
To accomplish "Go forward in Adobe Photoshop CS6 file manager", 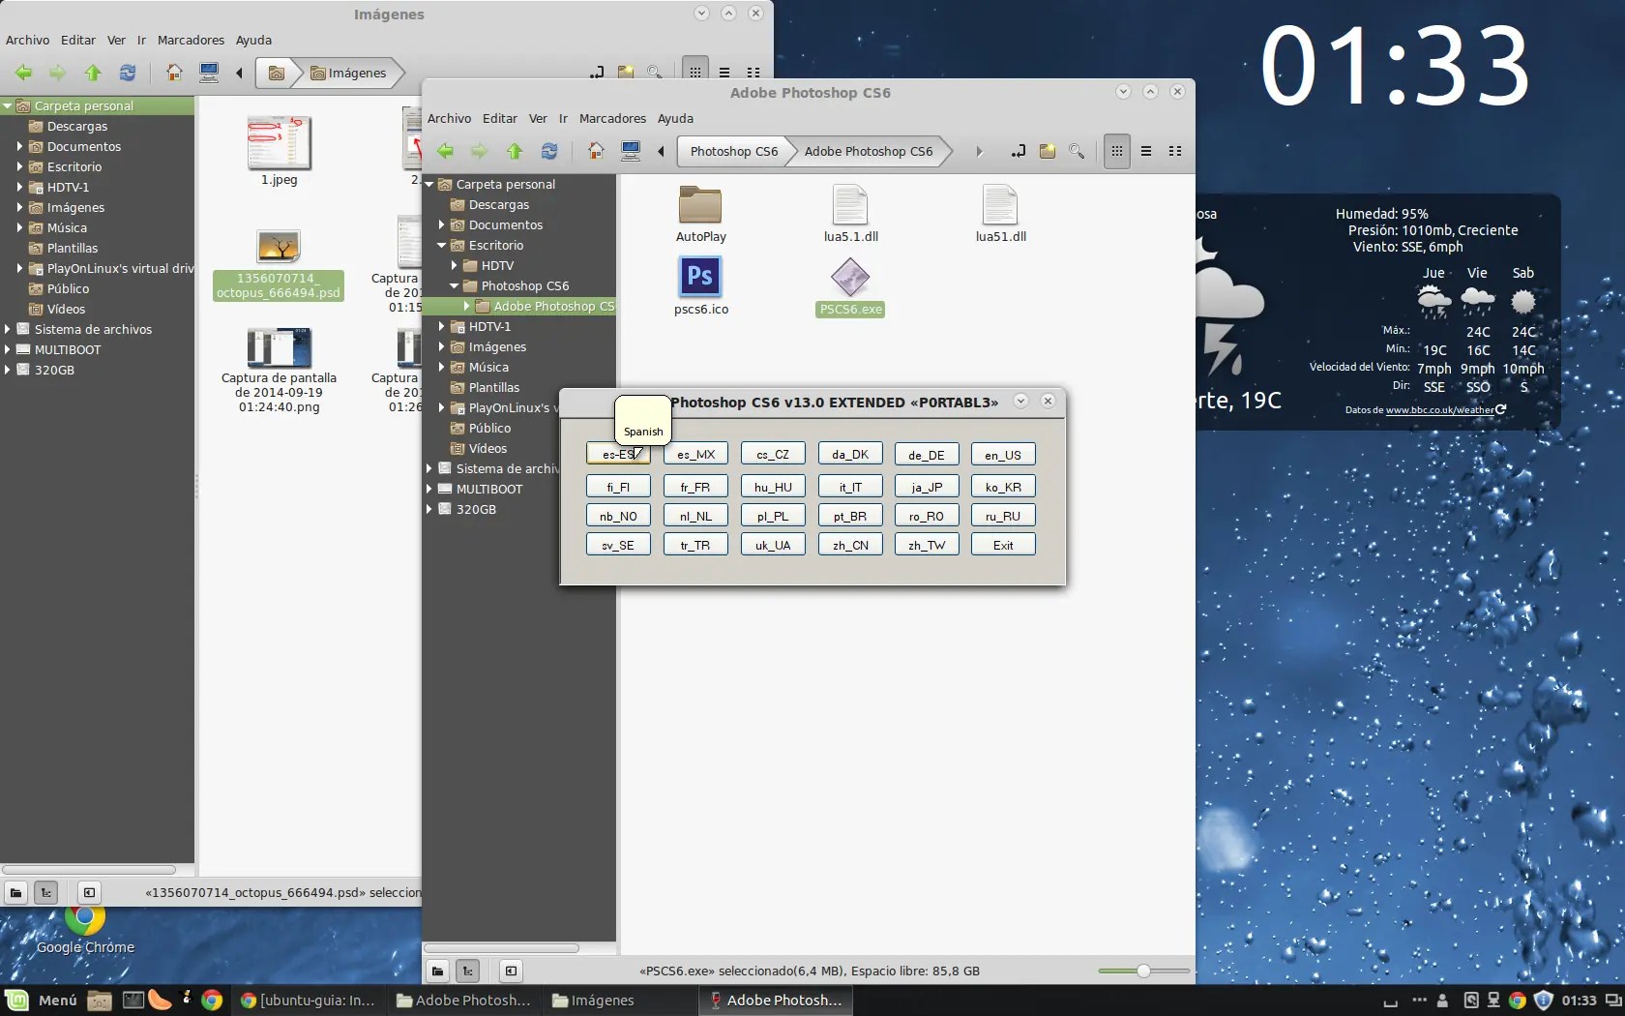I will (479, 151).
